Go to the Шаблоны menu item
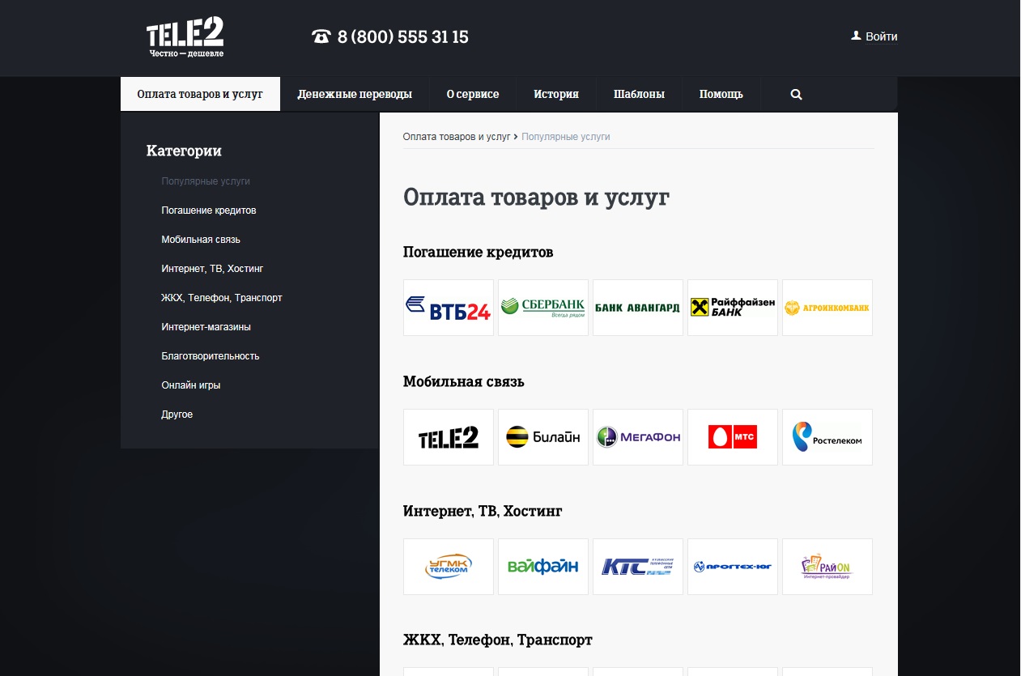The image size is (1021, 676). [x=639, y=95]
